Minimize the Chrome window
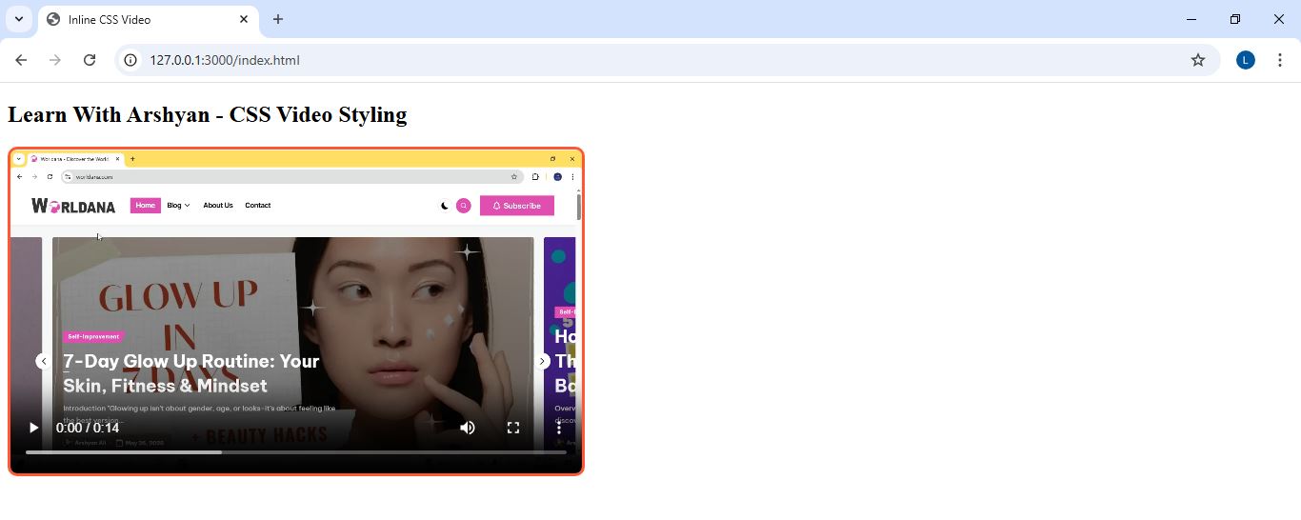1301x520 pixels. 1191,19
